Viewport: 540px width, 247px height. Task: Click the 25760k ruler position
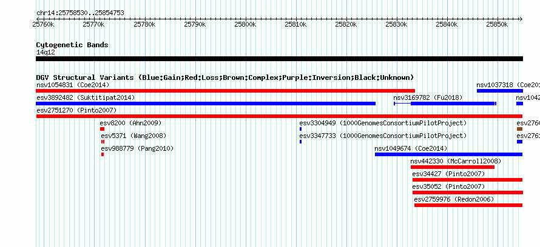point(44,24)
